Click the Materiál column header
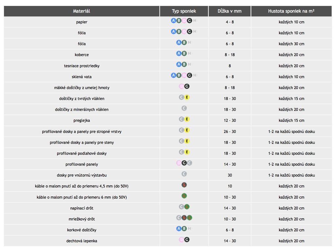The height and width of the screenshot is (252, 336). pos(82,11)
